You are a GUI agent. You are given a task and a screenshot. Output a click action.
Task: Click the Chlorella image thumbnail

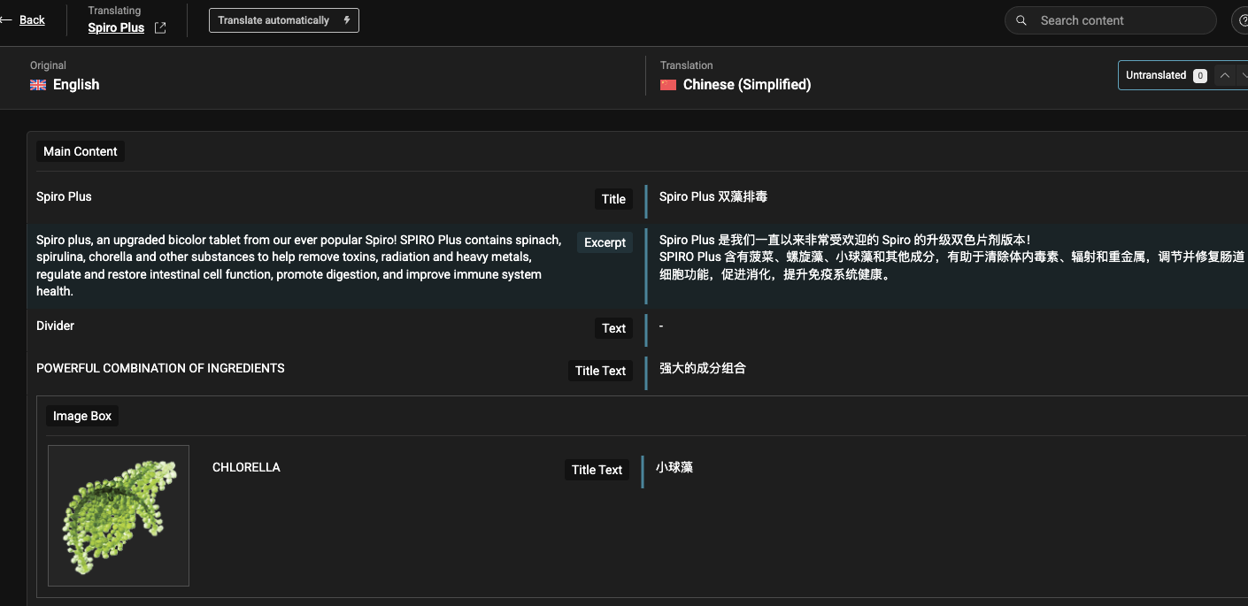click(119, 516)
